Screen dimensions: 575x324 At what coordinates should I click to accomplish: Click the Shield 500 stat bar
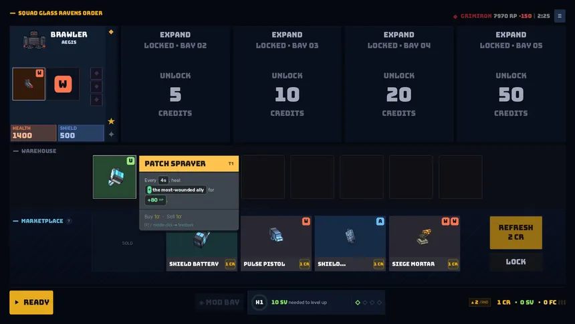[81, 133]
